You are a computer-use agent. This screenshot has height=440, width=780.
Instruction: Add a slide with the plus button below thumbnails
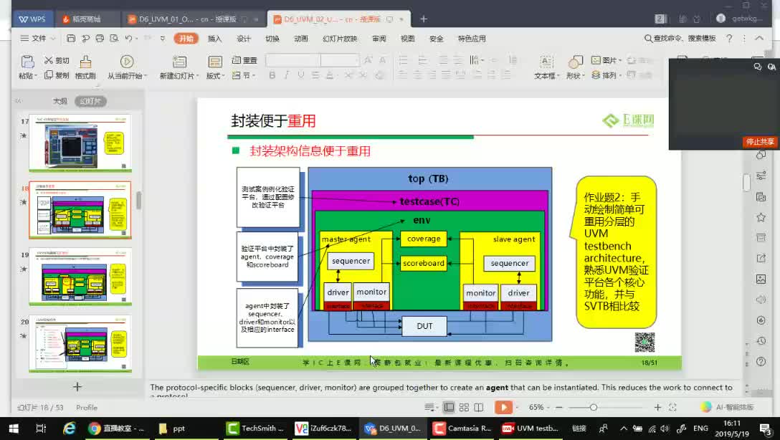(x=77, y=386)
